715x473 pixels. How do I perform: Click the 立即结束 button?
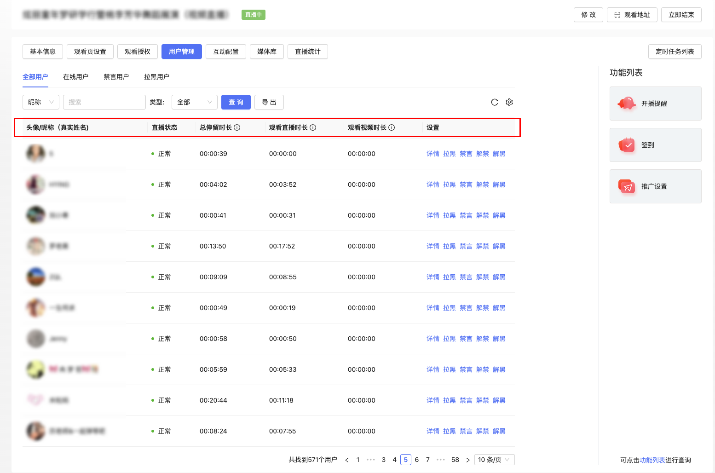681,15
